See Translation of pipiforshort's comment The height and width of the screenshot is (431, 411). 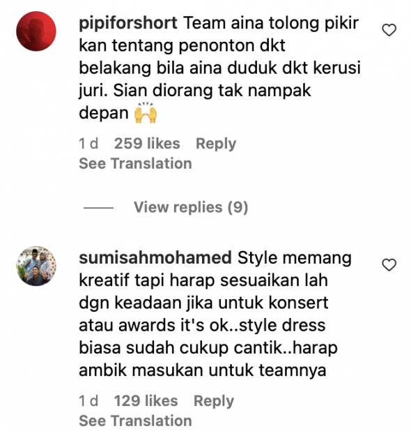(135, 164)
